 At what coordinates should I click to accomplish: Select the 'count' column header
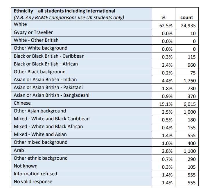pyautogui.click(x=186, y=18)
